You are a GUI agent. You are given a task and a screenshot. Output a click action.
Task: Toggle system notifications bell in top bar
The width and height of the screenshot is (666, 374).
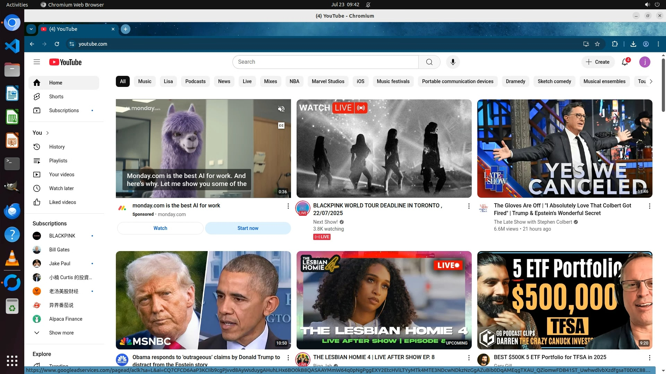coord(368,5)
